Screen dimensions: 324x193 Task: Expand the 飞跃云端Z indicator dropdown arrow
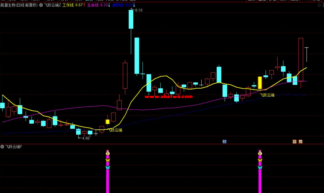pyautogui.click(x=41, y=5)
